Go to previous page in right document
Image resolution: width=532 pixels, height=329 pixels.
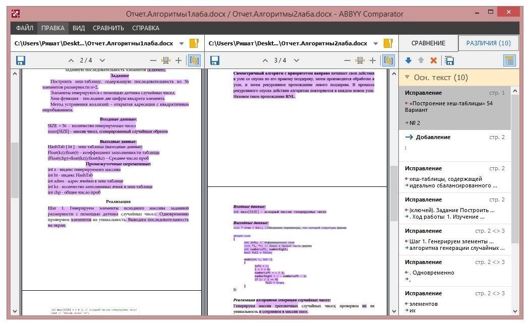pos(265,60)
